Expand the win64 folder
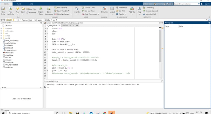The image size is (211, 114). pos(1,38)
